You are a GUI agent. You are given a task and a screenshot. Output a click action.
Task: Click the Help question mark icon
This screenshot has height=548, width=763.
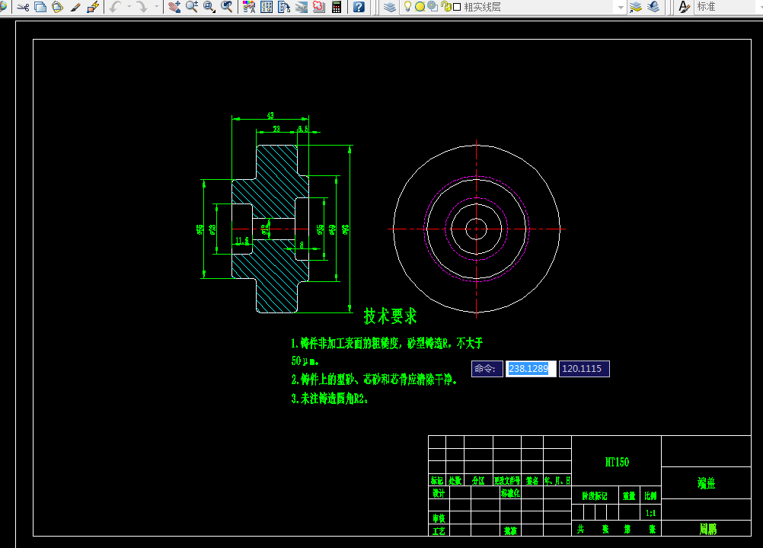click(x=359, y=7)
